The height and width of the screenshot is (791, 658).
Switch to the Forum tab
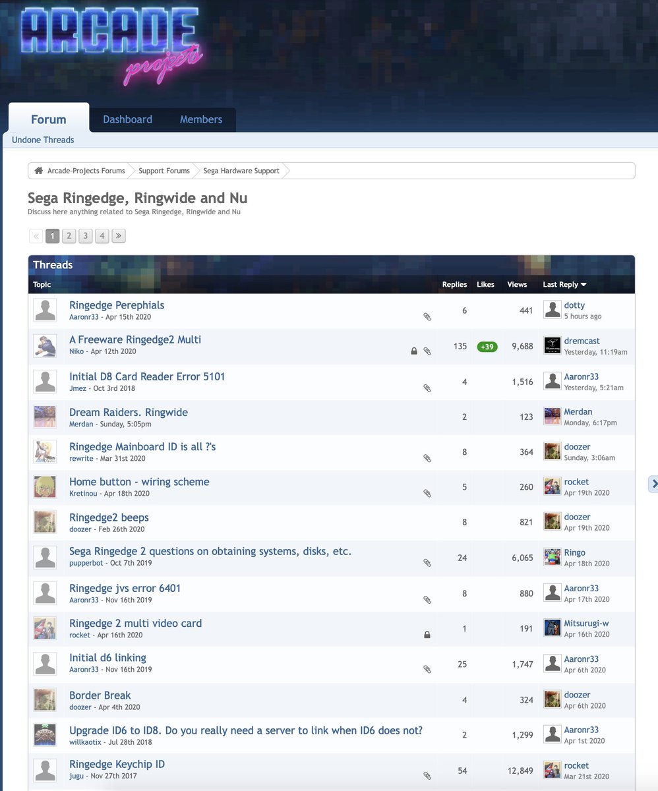click(49, 119)
